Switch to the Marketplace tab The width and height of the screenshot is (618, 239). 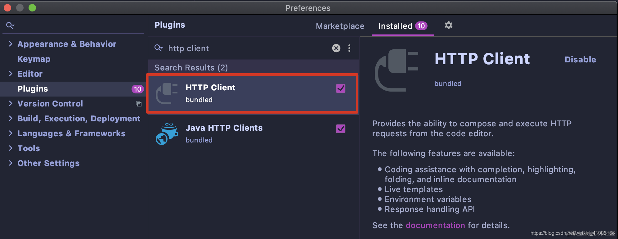(340, 26)
